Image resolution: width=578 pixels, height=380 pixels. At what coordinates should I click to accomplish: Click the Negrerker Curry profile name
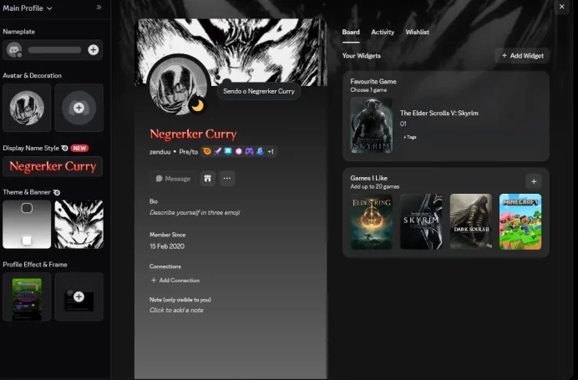(193, 134)
